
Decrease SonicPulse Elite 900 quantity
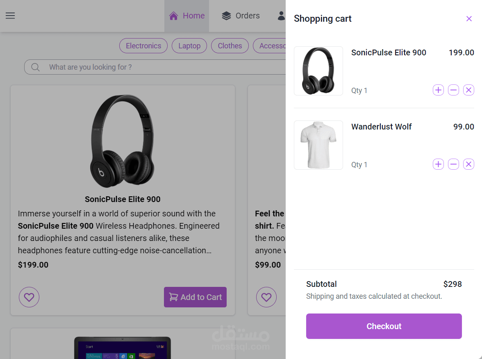click(453, 90)
